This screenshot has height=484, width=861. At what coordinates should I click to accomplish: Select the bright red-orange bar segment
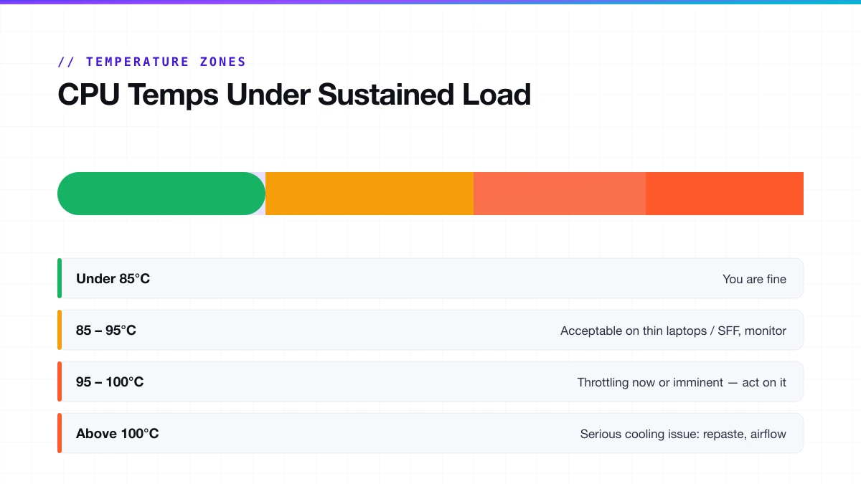[x=725, y=194]
